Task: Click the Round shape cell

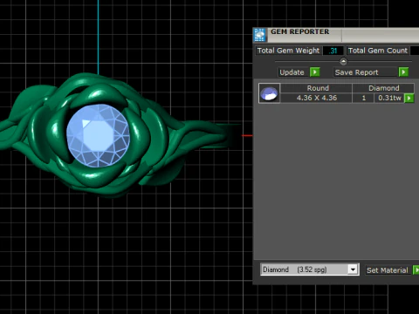Action: point(317,88)
